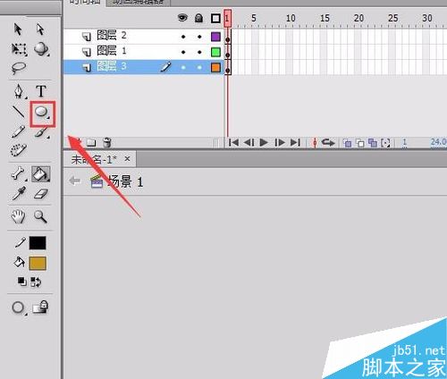Choose the Brush tool

tap(42, 132)
